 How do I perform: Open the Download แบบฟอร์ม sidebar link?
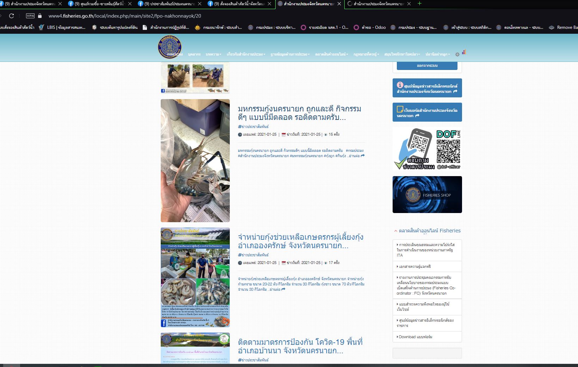click(x=427, y=337)
